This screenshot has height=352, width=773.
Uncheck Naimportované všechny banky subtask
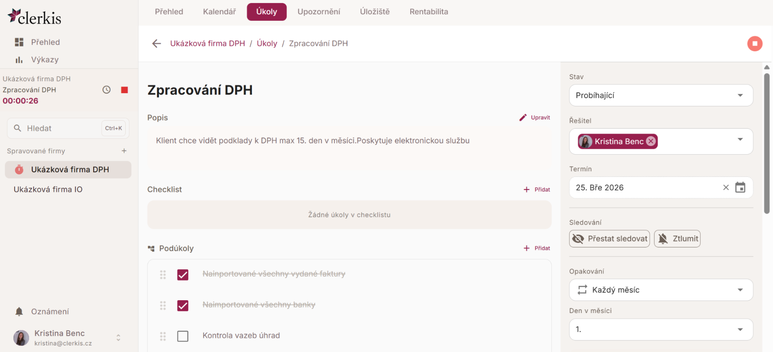183,306
